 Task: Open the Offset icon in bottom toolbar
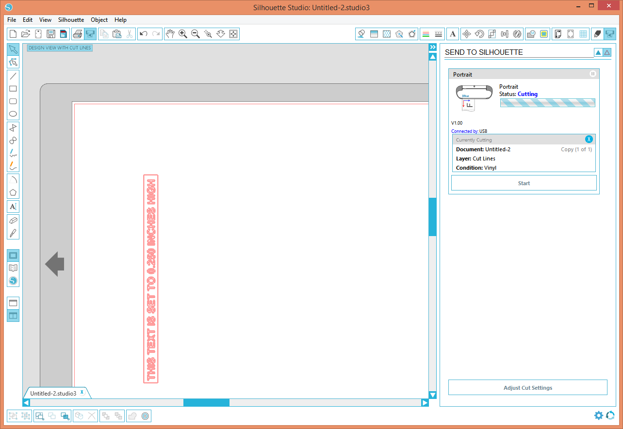pos(145,416)
